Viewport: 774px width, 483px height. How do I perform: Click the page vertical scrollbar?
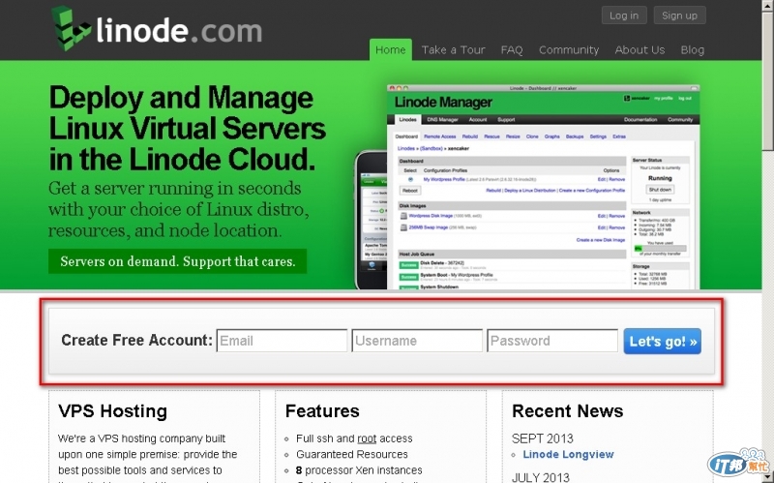point(767,242)
